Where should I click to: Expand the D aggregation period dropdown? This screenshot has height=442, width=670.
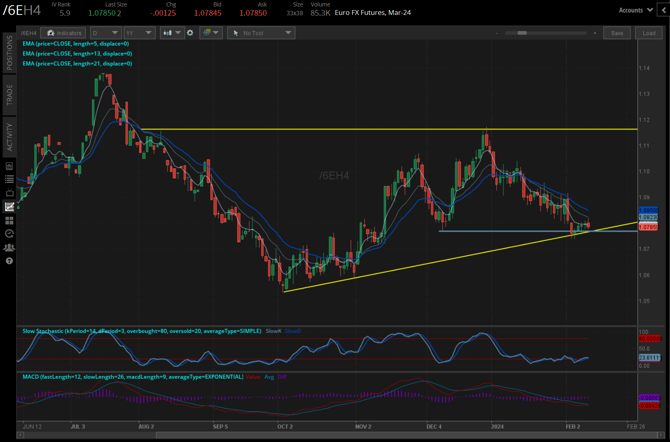105,33
